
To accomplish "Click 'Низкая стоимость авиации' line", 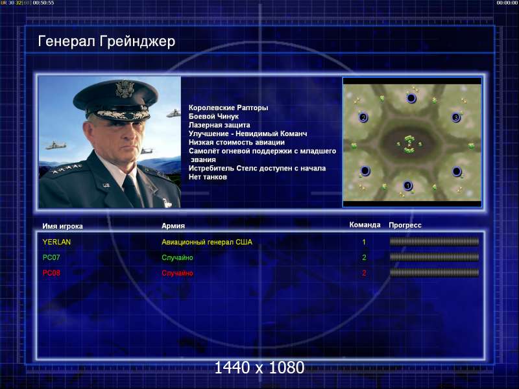I will tap(237, 142).
